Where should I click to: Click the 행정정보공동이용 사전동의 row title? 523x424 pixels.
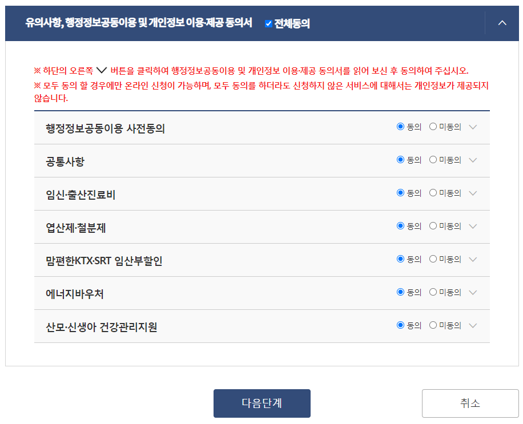[x=106, y=128]
